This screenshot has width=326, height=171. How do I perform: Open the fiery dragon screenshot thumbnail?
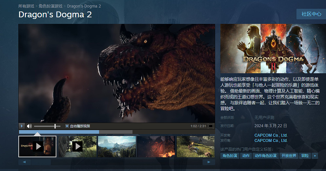[x=156, y=146]
